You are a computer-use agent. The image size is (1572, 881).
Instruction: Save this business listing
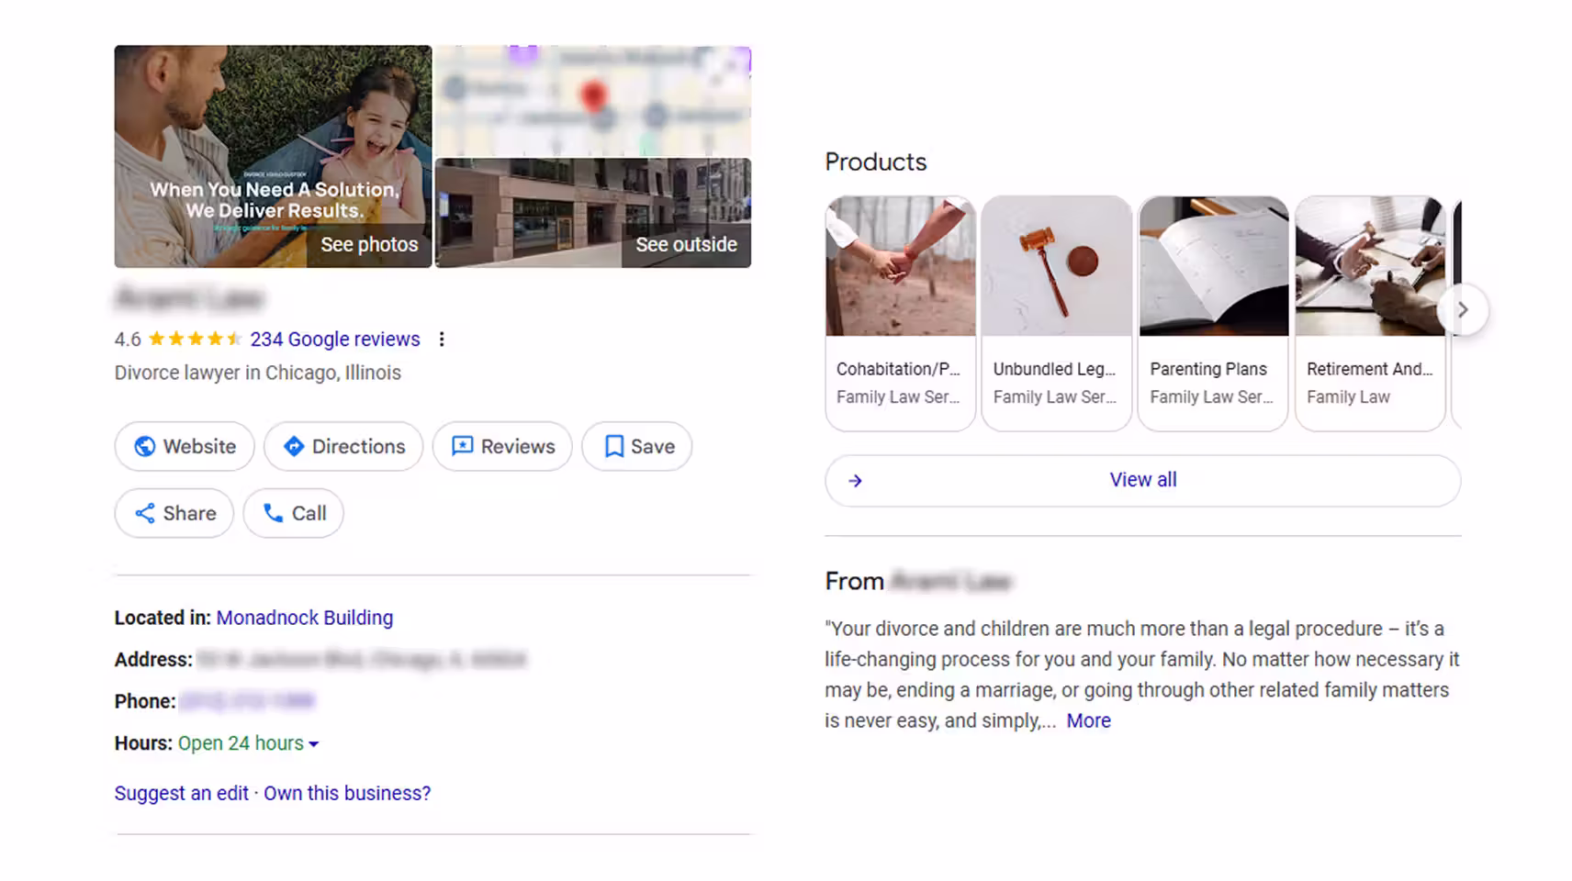pos(637,446)
